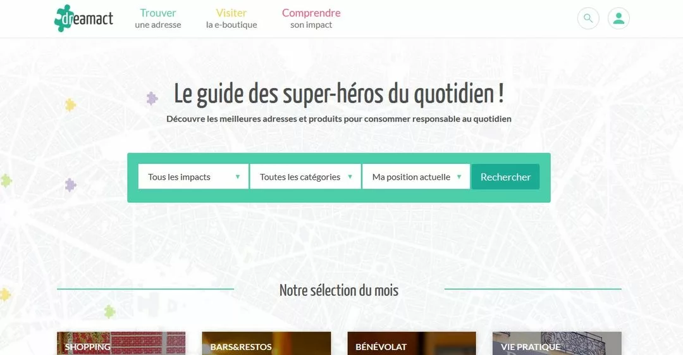Open the 'Toutes les catégories' dropdown
Screen dimensions: 683x355
point(305,177)
